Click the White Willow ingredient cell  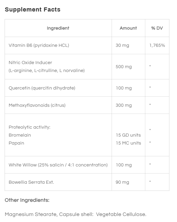tap(58, 165)
